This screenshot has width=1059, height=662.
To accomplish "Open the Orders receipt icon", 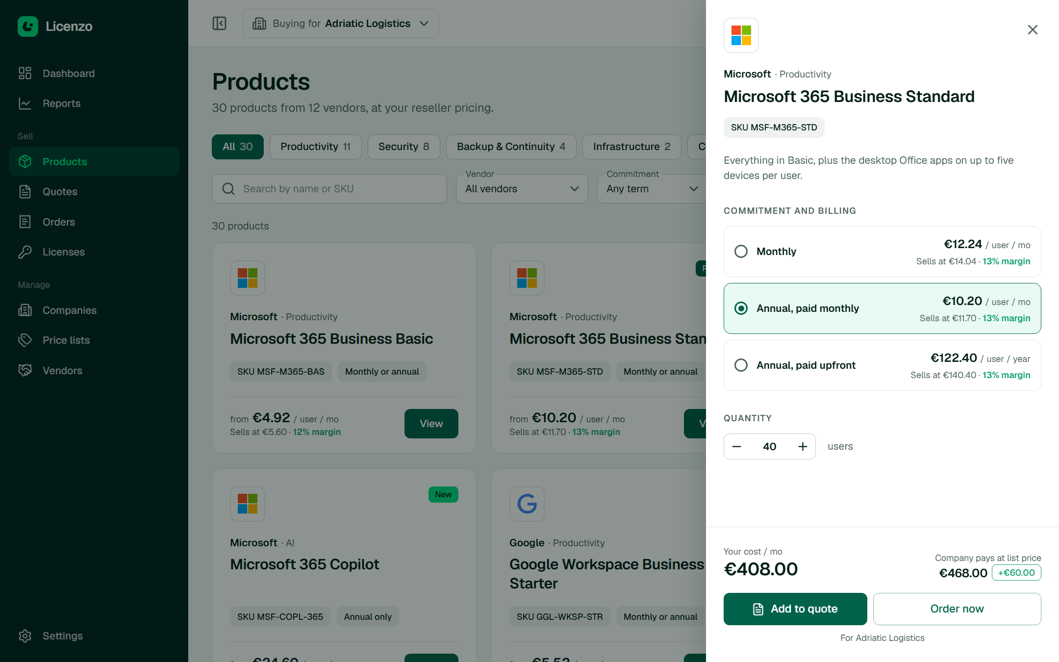I will (25, 222).
